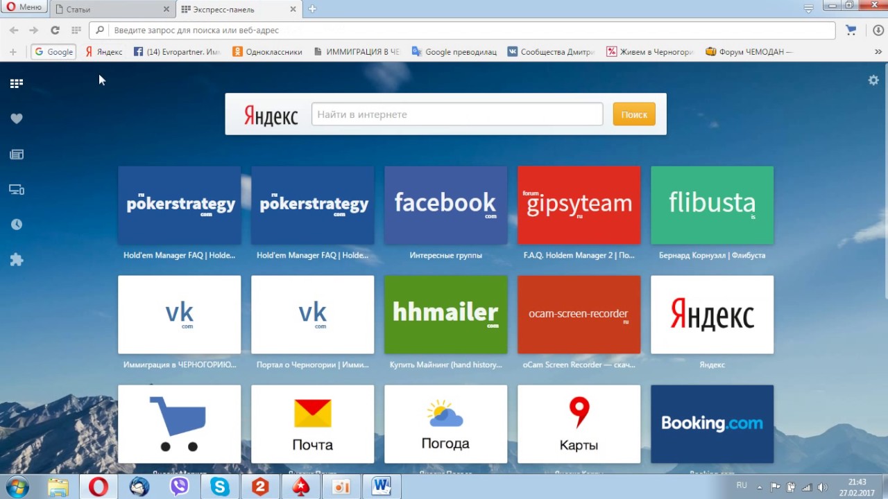The width and height of the screenshot is (888, 499).
Task: Open bookmarks heart icon in sidebar
Action: pyautogui.click(x=17, y=119)
